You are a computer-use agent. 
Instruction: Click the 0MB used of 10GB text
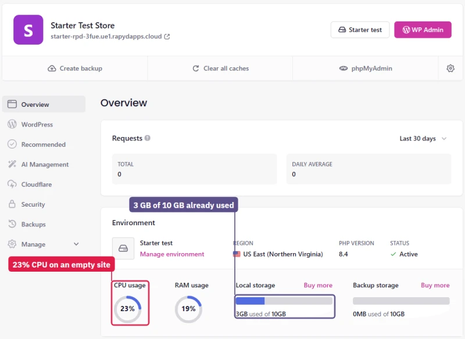(x=379, y=314)
